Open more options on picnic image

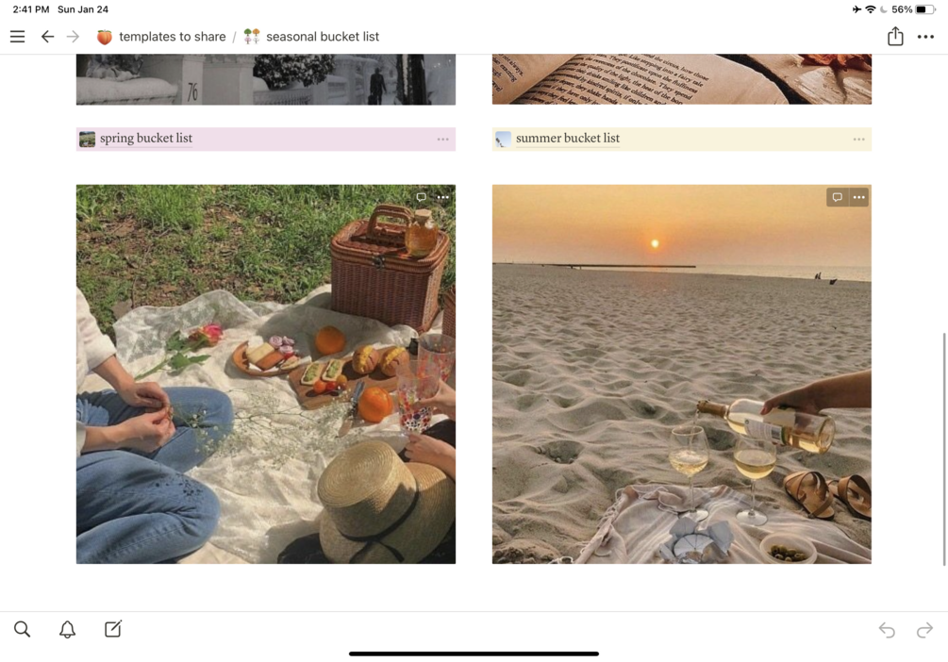442,197
